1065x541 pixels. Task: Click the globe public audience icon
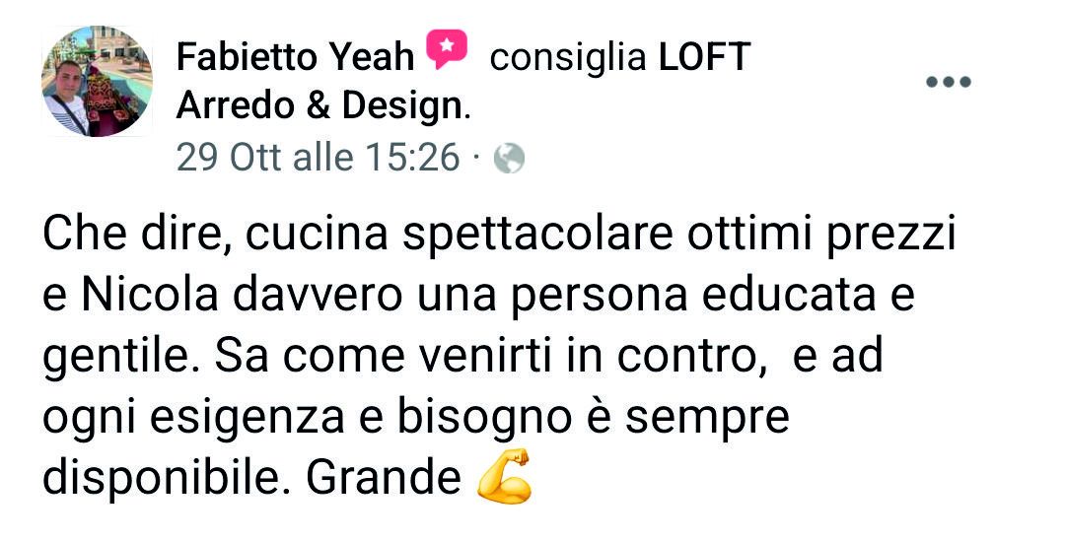(509, 159)
